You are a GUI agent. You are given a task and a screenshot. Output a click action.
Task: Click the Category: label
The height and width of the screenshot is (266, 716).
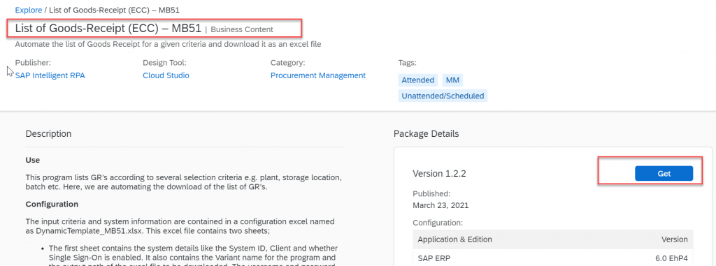pos(287,63)
